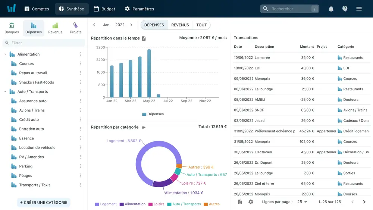The height and width of the screenshot is (210, 373).
Task: Open the hamburger menu in header
Action: pyautogui.click(x=359, y=9)
